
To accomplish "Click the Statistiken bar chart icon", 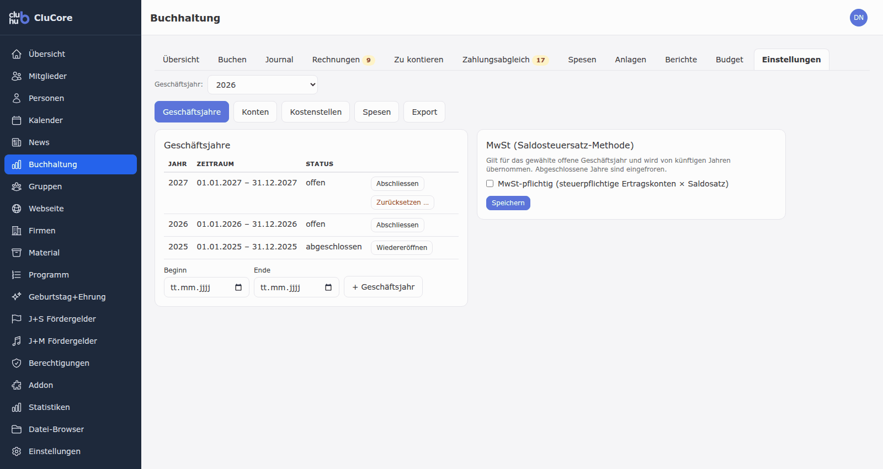I will 17,407.
